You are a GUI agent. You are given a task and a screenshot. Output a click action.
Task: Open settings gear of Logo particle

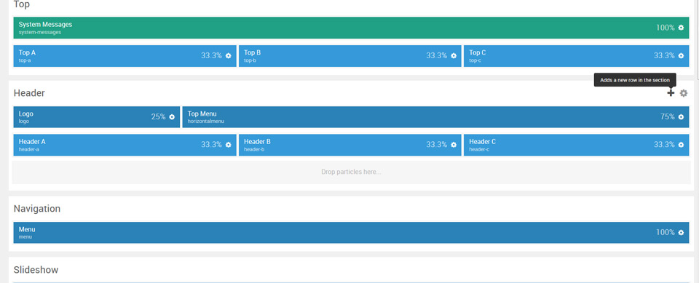(172, 117)
